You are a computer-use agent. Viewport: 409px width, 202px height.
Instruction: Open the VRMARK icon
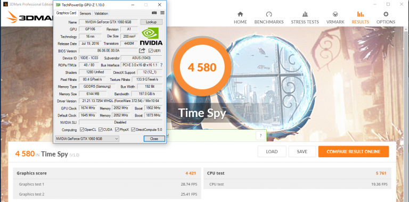(335, 14)
